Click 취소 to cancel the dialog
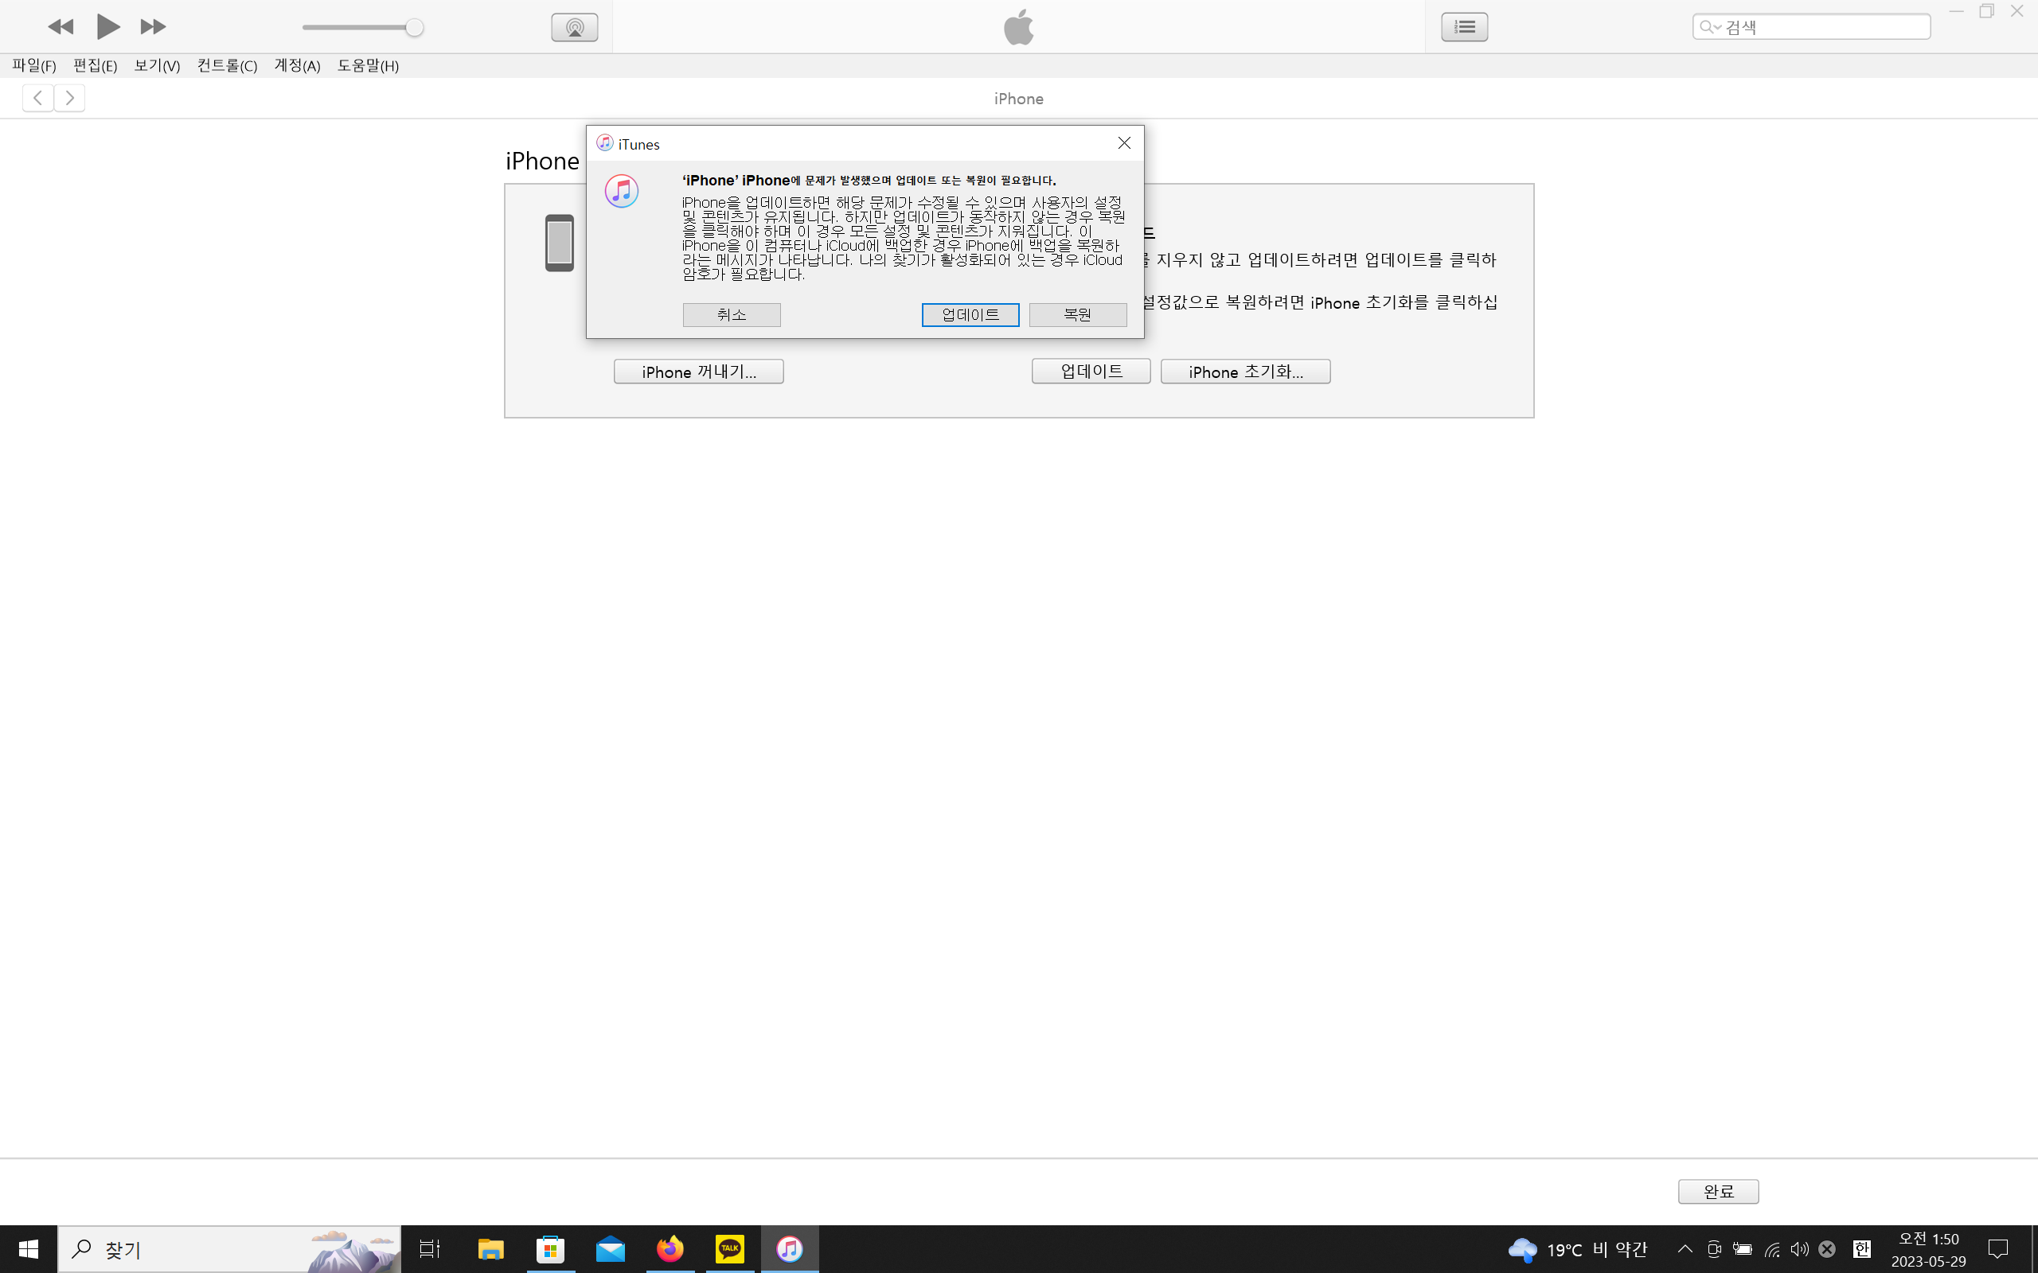This screenshot has height=1273, width=2038. (731, 315)
